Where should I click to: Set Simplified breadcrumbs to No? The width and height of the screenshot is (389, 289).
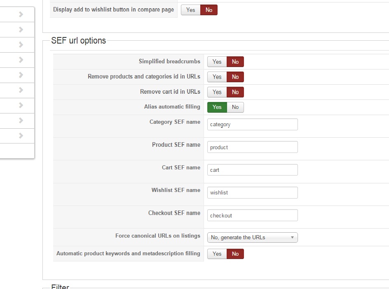pos(235,62)
